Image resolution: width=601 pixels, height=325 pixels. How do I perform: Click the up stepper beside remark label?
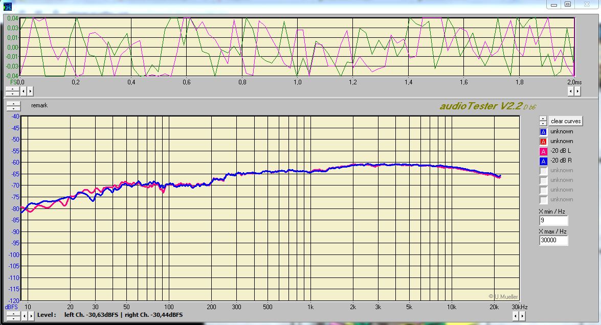(13, 104)
